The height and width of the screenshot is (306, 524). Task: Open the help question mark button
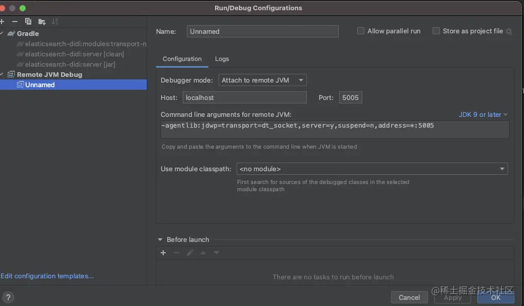(8, 297)
